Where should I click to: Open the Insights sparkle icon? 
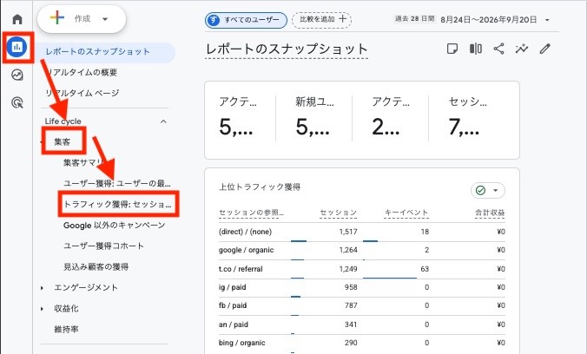tap(522, 49)
